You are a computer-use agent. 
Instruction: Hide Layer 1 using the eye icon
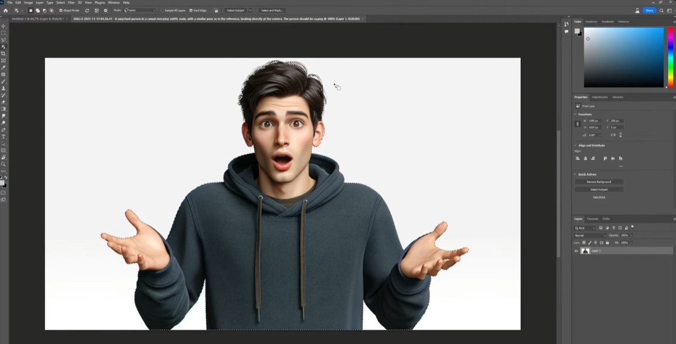coord(576,251)
